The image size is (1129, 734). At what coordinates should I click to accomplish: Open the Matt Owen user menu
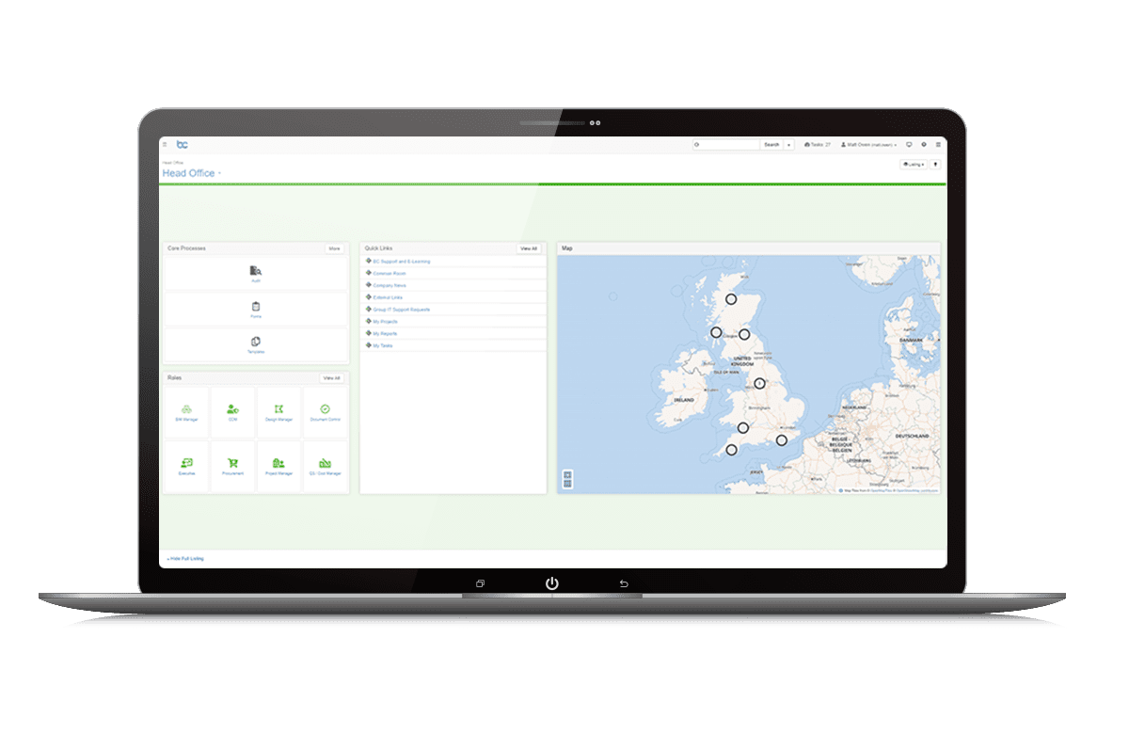click(x=869, y=145)
